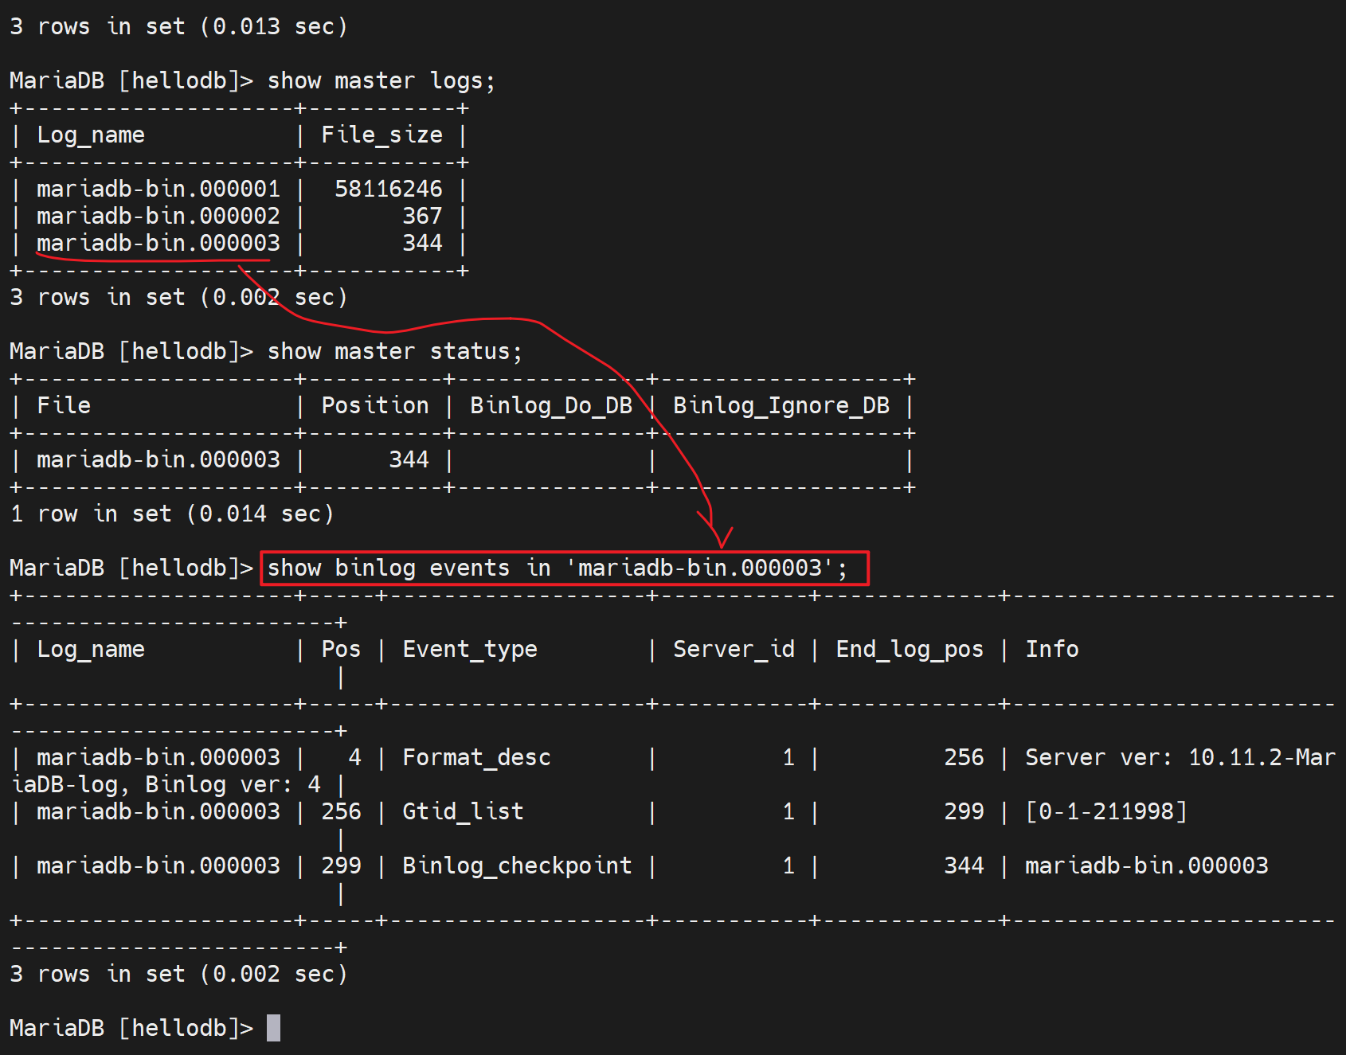Select the Position column header

pyautogui.click(x=374, y=406)
